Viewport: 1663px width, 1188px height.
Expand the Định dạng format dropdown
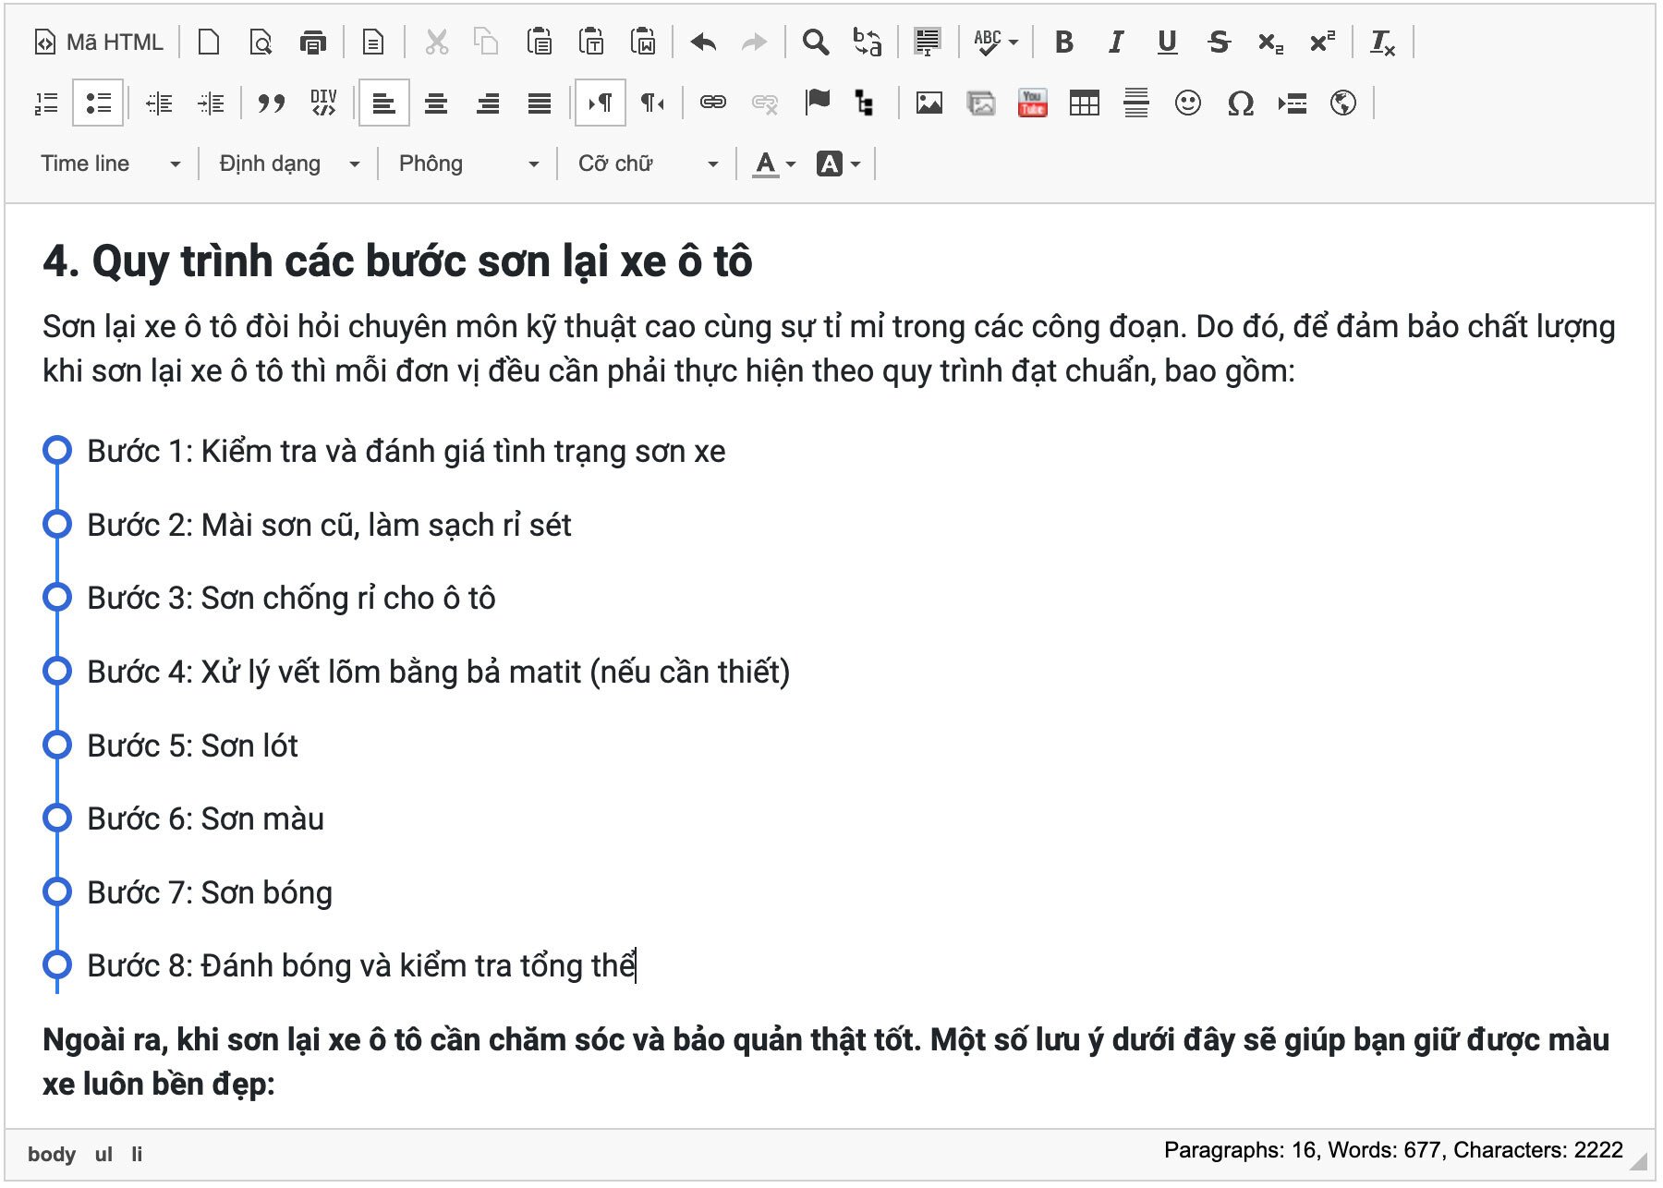[289, 164]
